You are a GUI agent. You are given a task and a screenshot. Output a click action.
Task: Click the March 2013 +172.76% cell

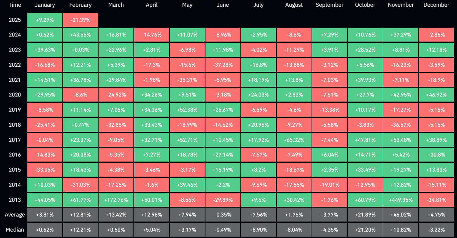116,200
